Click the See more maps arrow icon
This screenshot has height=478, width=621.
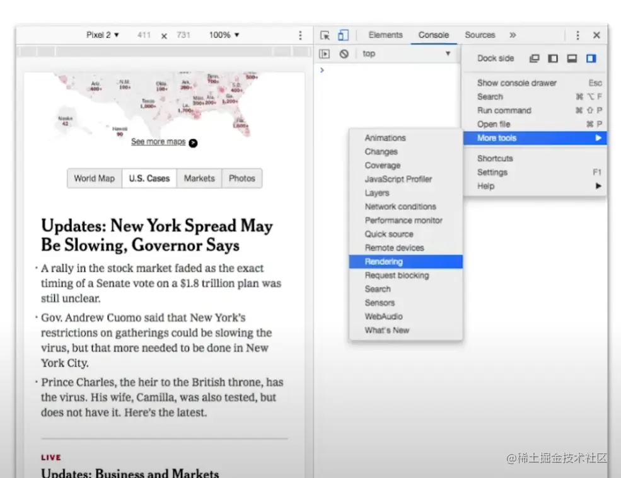(193, 143)
